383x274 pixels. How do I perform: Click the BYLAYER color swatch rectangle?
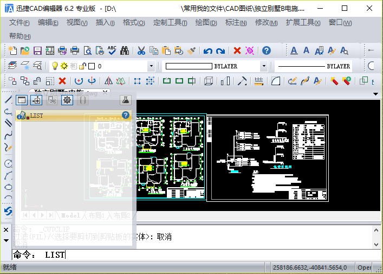(x=189, y=66)
